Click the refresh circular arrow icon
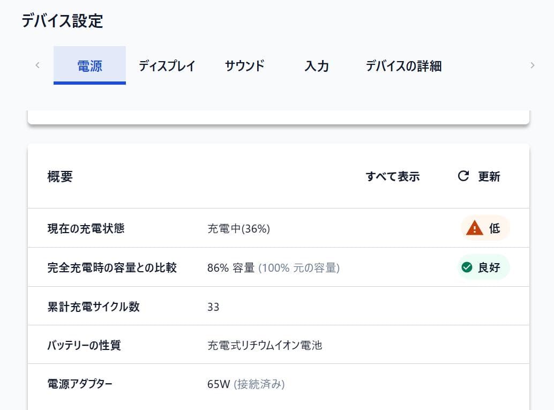This screenshot has height=410, width=554. pos(463,176)
